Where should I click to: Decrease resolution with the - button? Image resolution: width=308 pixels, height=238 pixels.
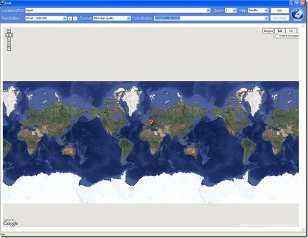pyautogui.click(x=75, y=18)
